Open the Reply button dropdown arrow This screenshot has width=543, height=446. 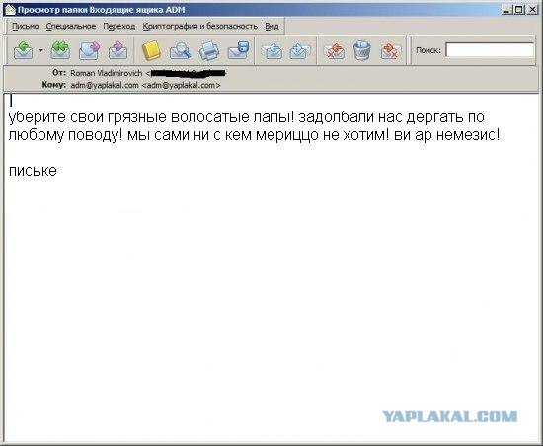click(40, 50)
